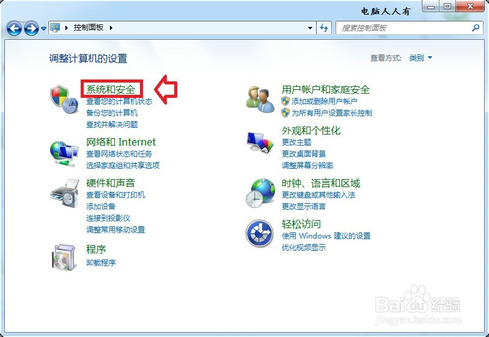
Task: Click the refresh button beside the address bar
Action: point(324,28)
